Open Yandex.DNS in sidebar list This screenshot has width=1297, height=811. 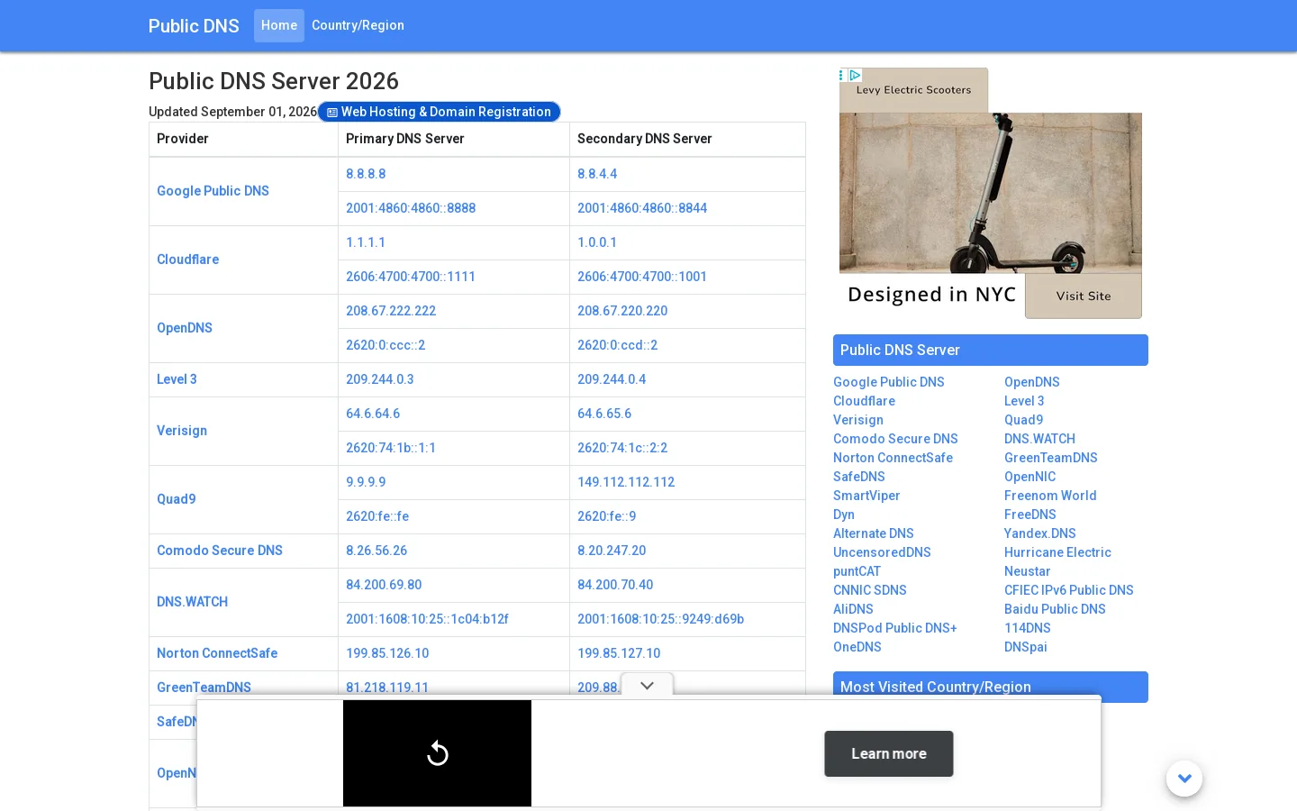[1040, 533]
